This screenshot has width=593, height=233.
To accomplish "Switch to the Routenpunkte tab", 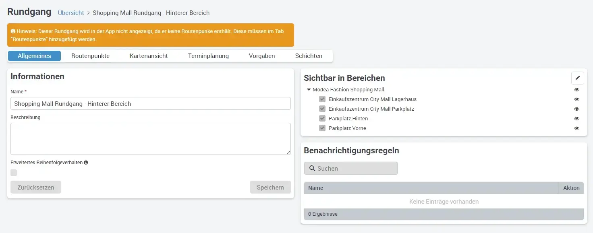I will (x=90, y=56).
